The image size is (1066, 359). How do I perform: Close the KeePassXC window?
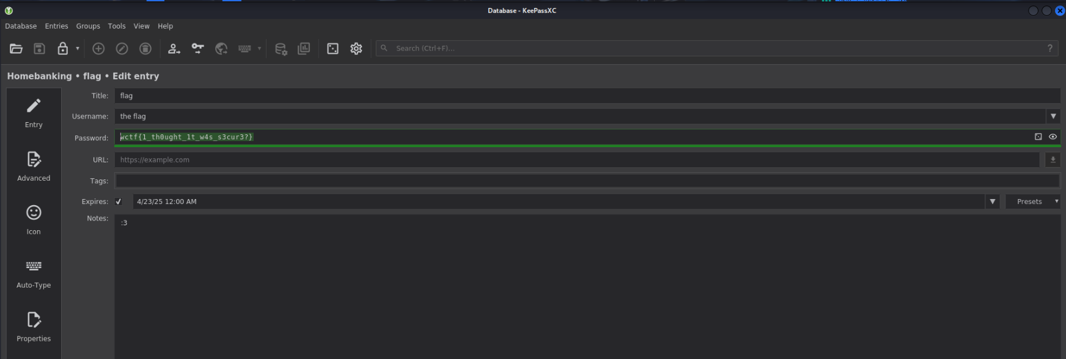1060,10
